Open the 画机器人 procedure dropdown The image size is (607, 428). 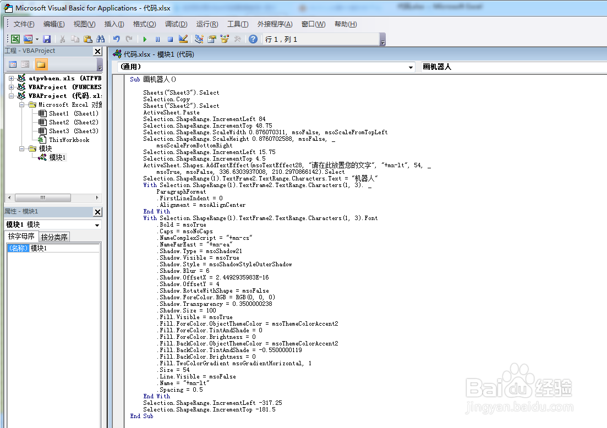pyautogui.click(x=513, y=67)
